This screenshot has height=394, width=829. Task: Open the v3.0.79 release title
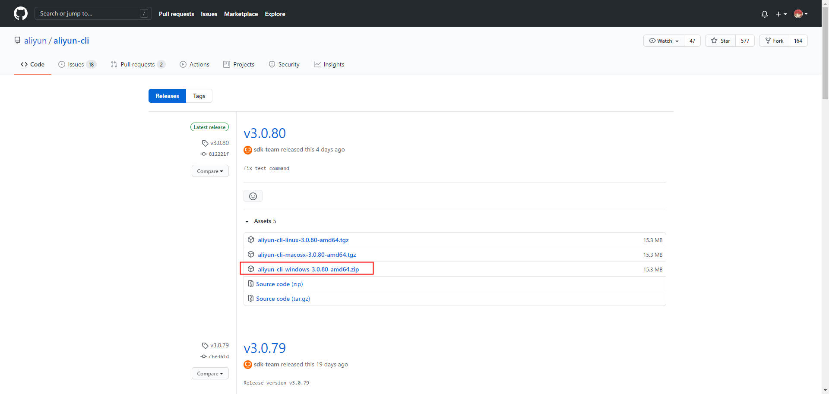pos(265,348)
